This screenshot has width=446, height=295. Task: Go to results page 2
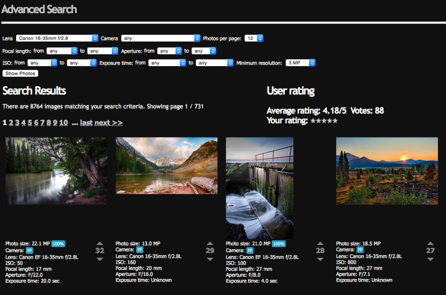(11, 123)
